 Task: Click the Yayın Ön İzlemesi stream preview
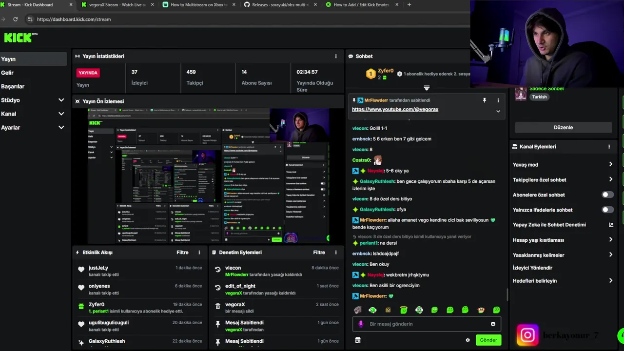(x=208, y=175)
